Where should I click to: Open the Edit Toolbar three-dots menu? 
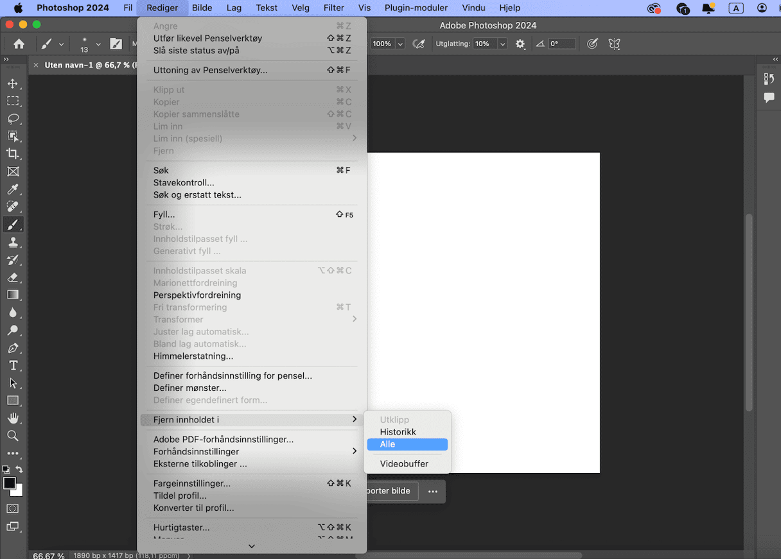[13, 453]
